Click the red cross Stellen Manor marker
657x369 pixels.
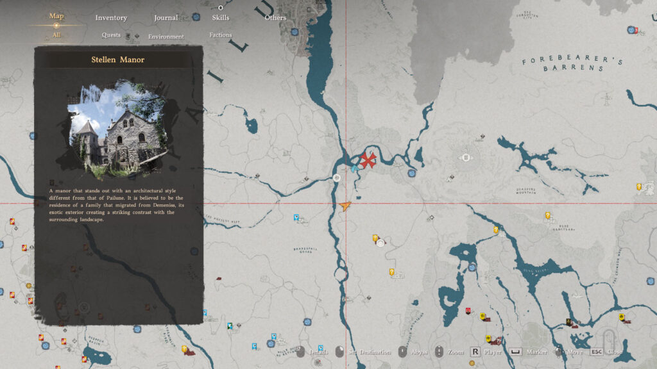[x=368, y=160]
